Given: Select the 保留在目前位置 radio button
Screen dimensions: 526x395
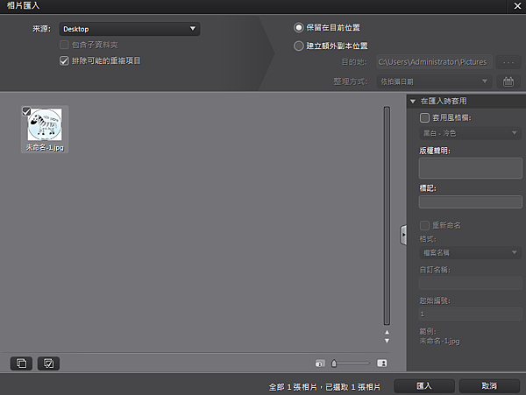Looking at the screenshot, I should click(299, 27).
